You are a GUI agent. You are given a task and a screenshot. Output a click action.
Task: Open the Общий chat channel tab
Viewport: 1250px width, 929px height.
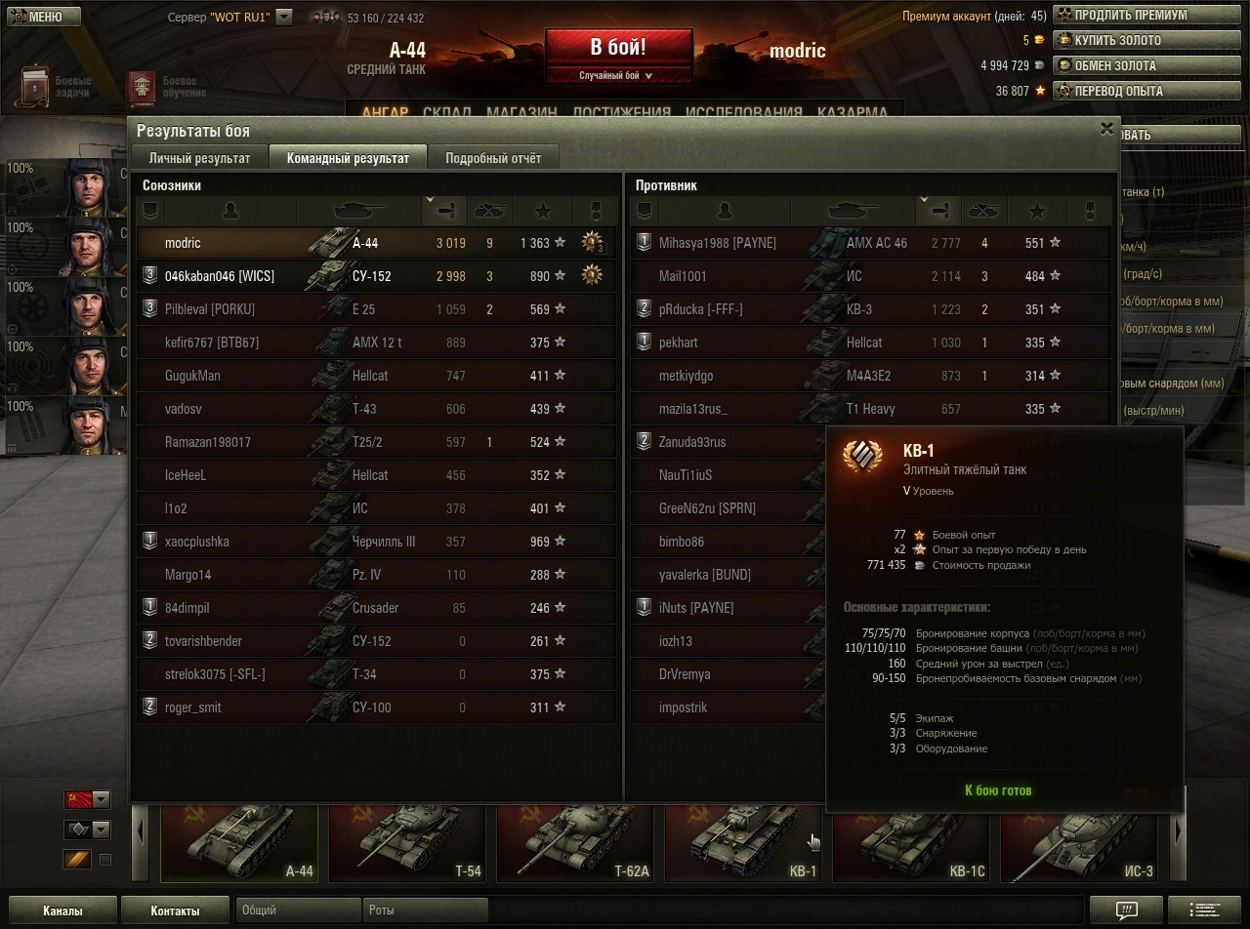click(x=299, y=910)
